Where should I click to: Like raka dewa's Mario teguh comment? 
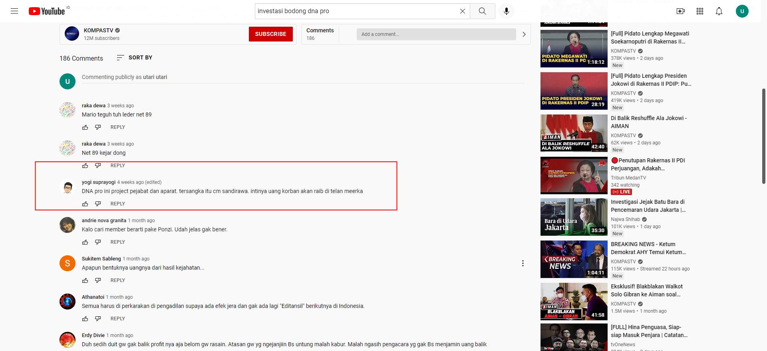pos(85,127)
